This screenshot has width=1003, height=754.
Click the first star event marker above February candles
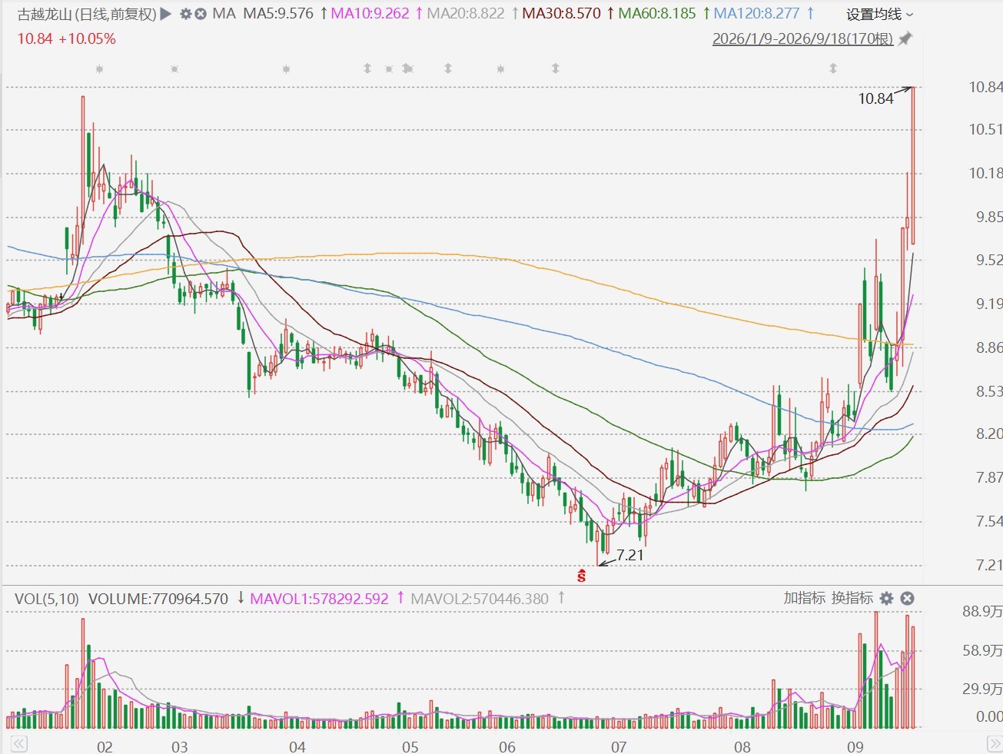(99, 69)
